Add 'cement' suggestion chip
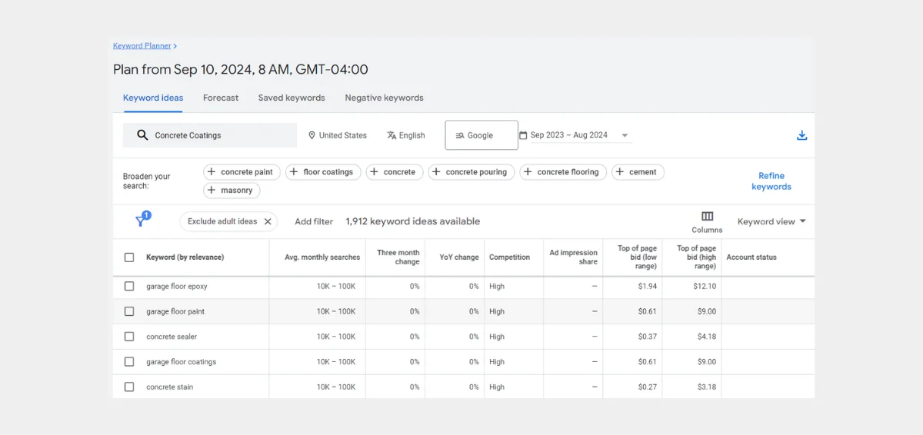 click(638, 172)
